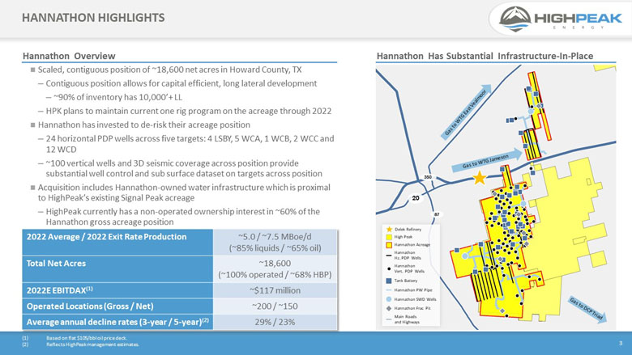Click the 'Gas to WTG Jameson' arrow
This screenshot has height=355, width=632.
coord(486,160)
